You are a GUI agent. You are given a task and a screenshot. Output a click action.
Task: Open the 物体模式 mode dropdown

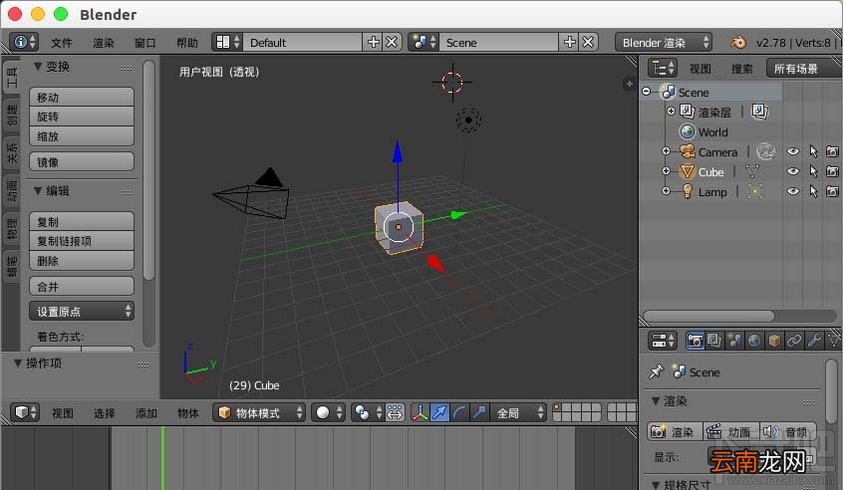[x=259, y=412]
